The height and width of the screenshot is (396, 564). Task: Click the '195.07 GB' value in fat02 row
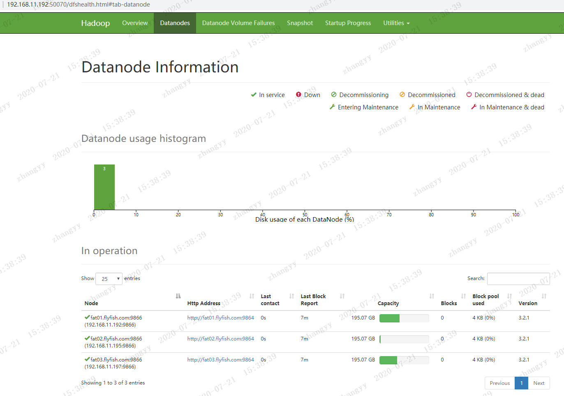pyautogui.click(x=363, y=338)
